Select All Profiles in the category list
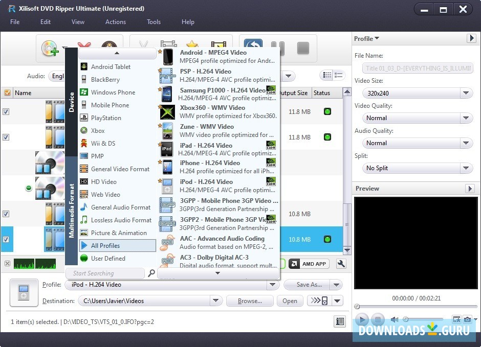This screenshot has height=347, width=481. pos(117,246)
